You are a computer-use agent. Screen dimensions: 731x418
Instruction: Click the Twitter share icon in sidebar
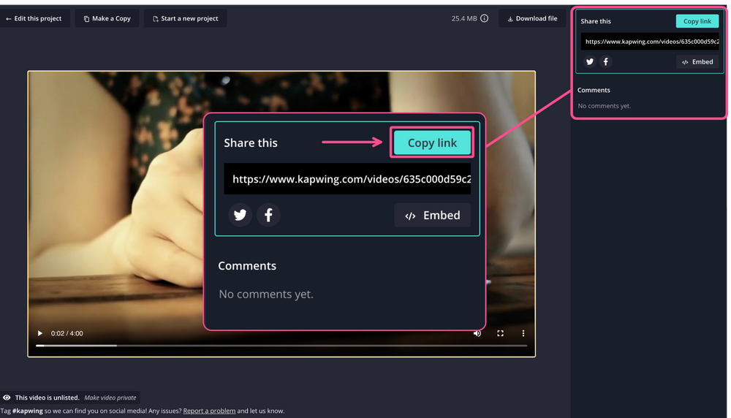click(x=589, y=62)
